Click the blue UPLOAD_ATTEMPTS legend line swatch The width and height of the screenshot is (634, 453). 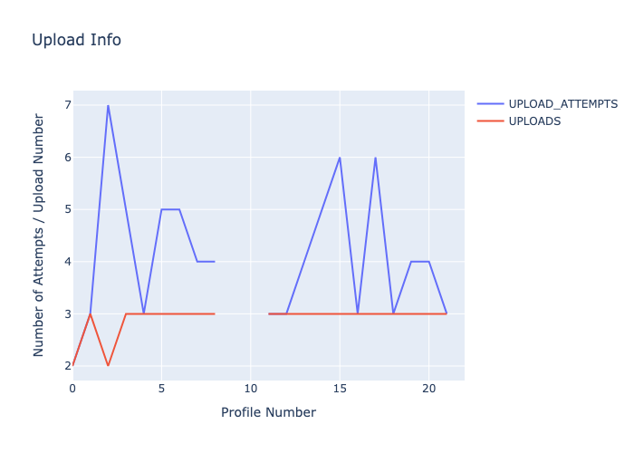click(490, 103)
